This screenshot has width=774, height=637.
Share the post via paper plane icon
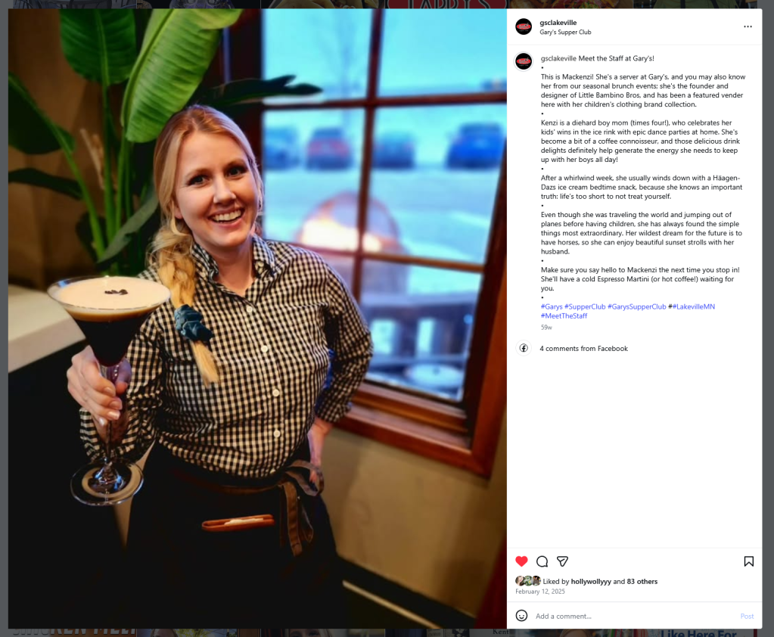pos(562,561)
